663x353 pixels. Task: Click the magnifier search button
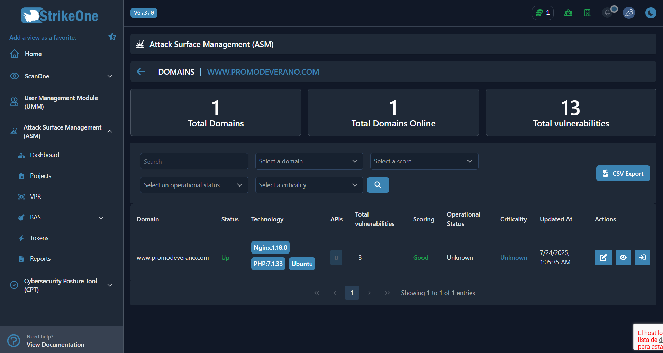[378, 185]
